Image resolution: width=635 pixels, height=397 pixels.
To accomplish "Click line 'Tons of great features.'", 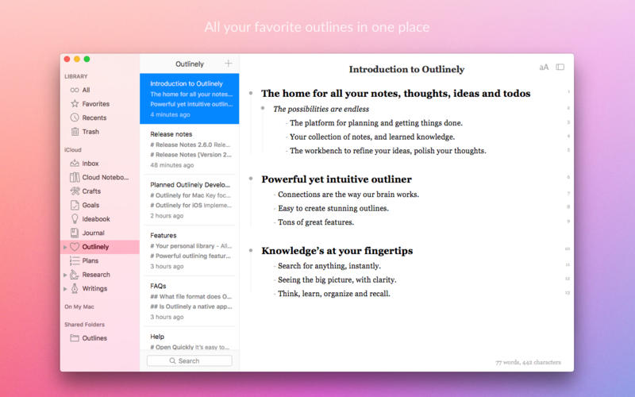I will [316, 222].
